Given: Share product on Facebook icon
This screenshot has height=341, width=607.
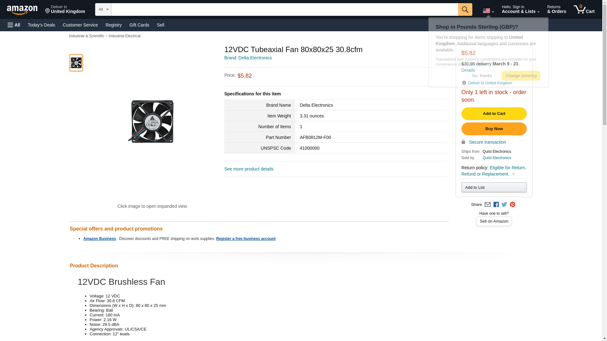Looking at the screenshot, I should coord(496,205).
